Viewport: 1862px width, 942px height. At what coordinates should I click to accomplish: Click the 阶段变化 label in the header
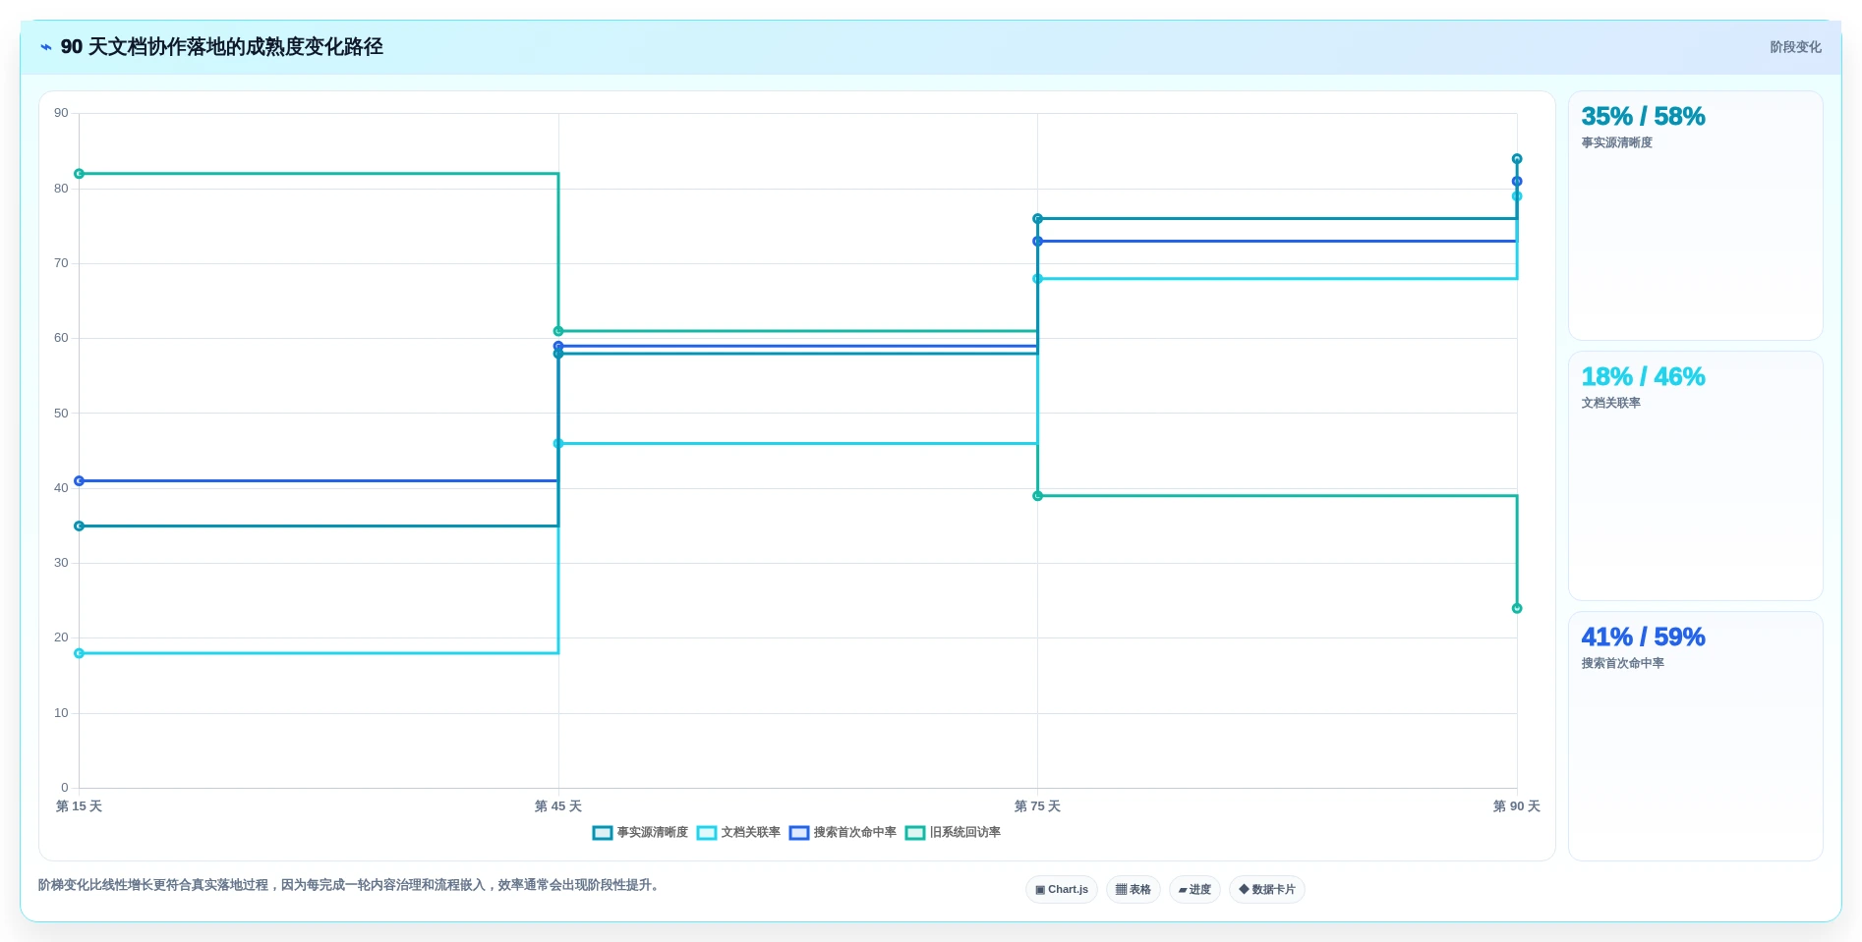point(1795,47)
